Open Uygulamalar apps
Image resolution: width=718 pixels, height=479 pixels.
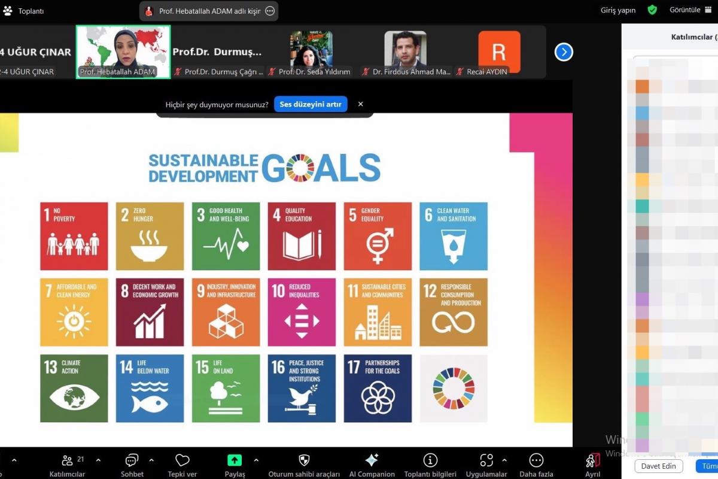click(486, 465)
